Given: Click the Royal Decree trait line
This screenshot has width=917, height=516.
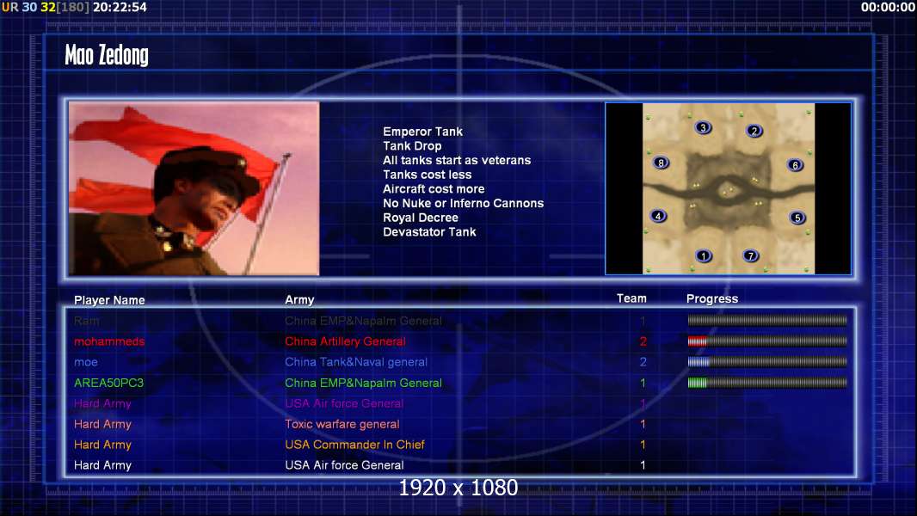Looking at the screenshot, I should click(421, 218).
